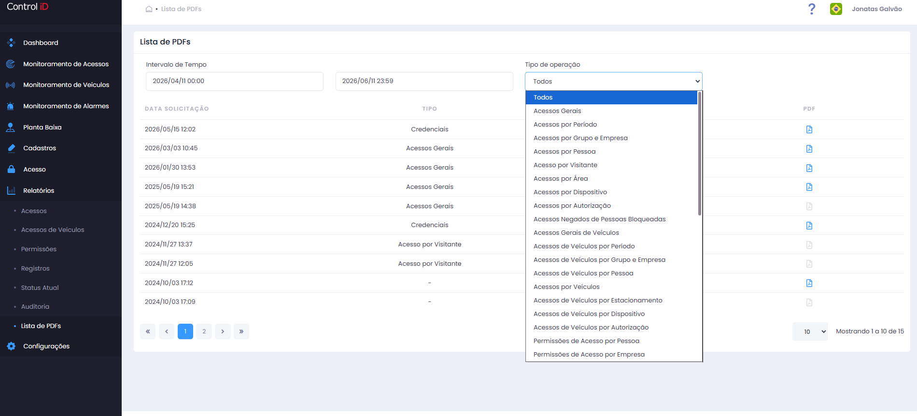Go to previous page of results
917x416 pixels.
pyautogui.click(x=167, y=331)
